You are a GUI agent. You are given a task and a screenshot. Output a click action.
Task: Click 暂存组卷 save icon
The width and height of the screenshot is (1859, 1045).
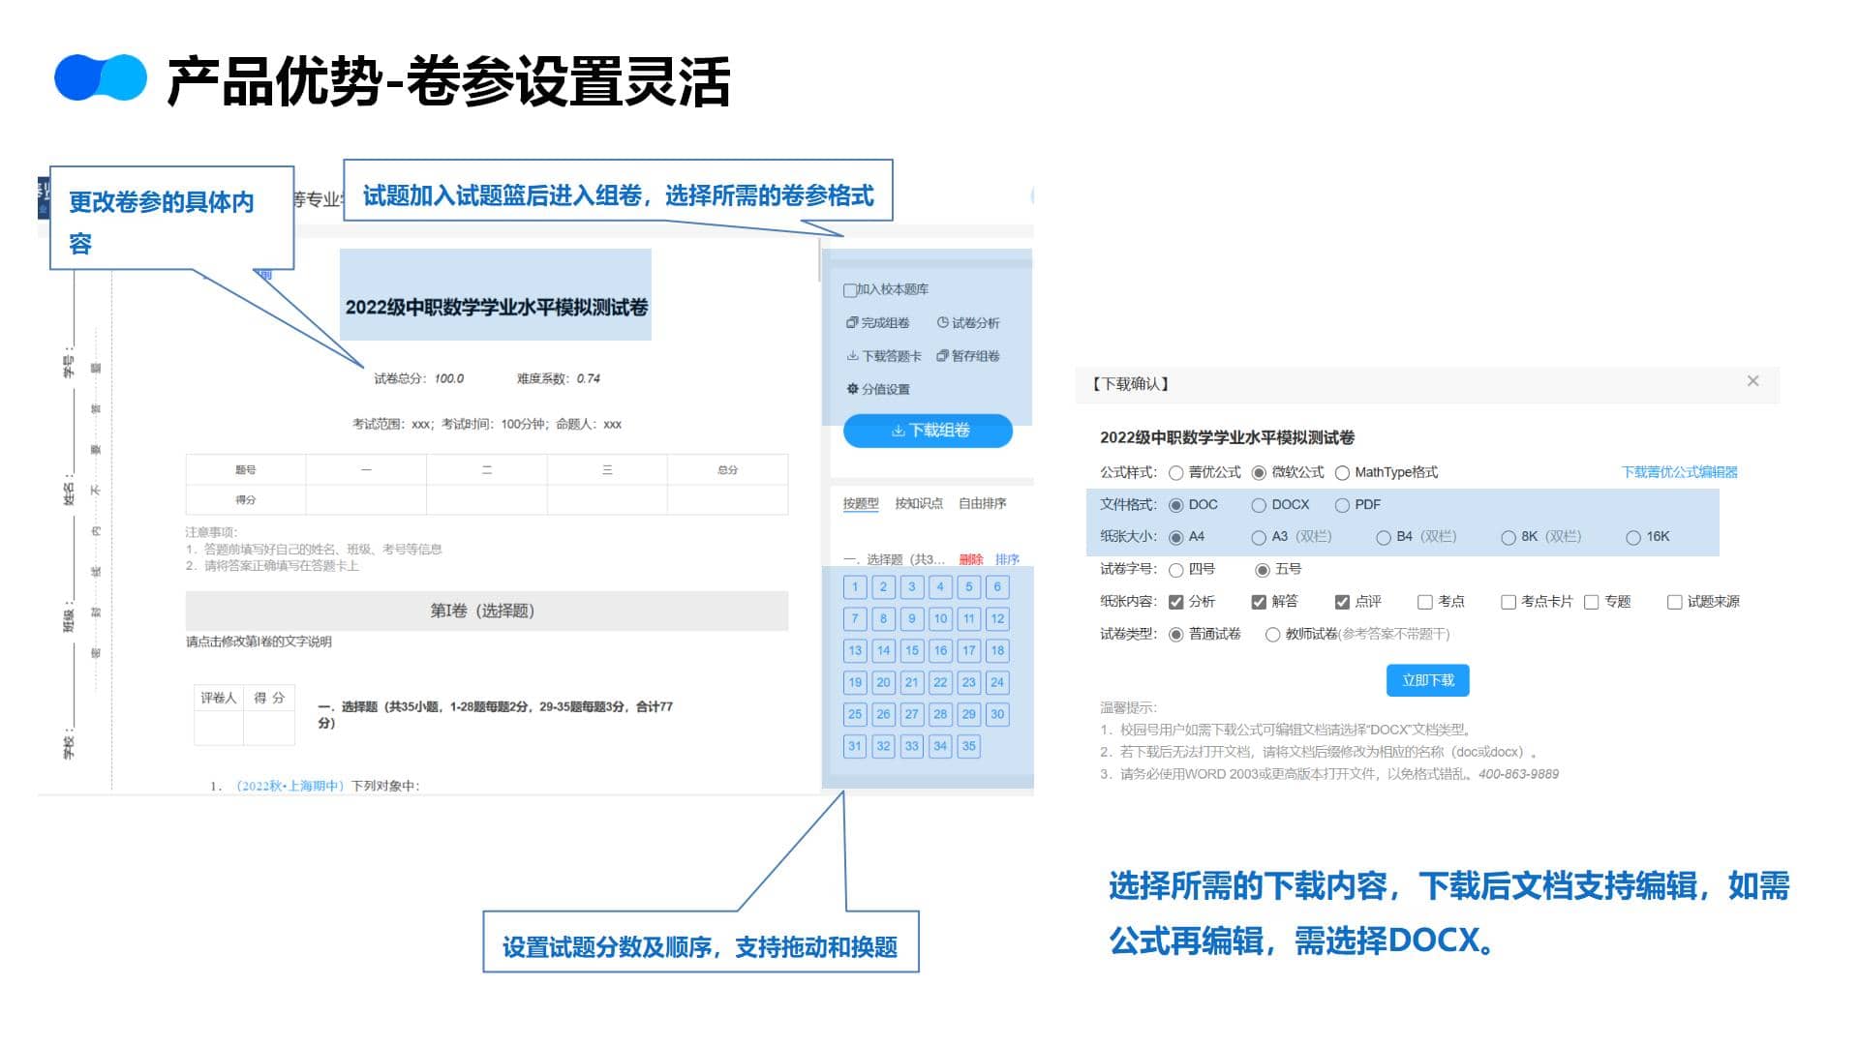(942, 356)
